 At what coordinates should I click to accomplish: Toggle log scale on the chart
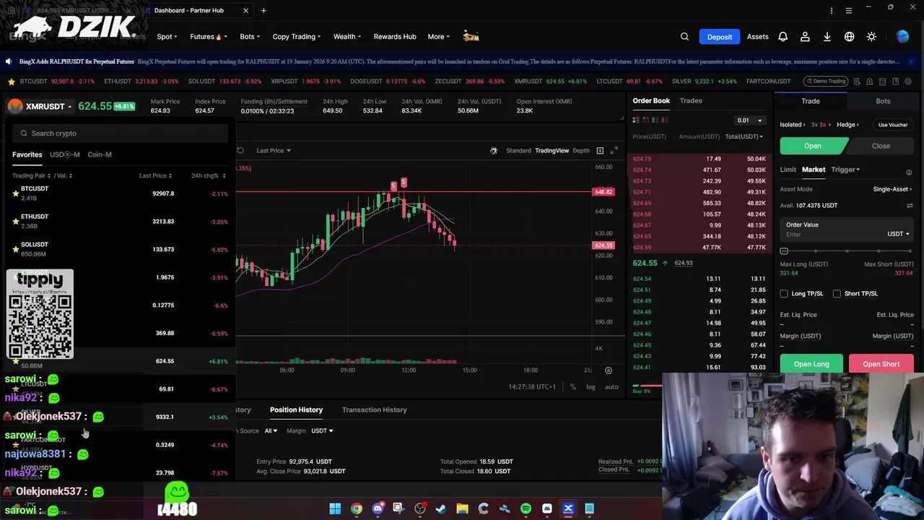[590, 387]
